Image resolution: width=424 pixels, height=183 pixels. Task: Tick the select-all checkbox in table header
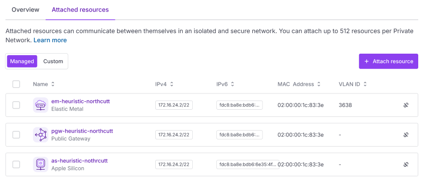click(16, 84)
